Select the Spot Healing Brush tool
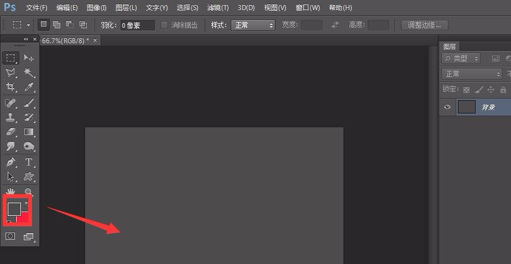The height and width of the screenshot is (264, 511). click(11, 103)
